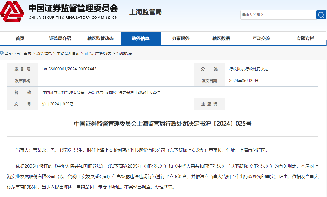Select the 辖区监管动态 navigation tab
327x197 pixels.
[100, 39]
